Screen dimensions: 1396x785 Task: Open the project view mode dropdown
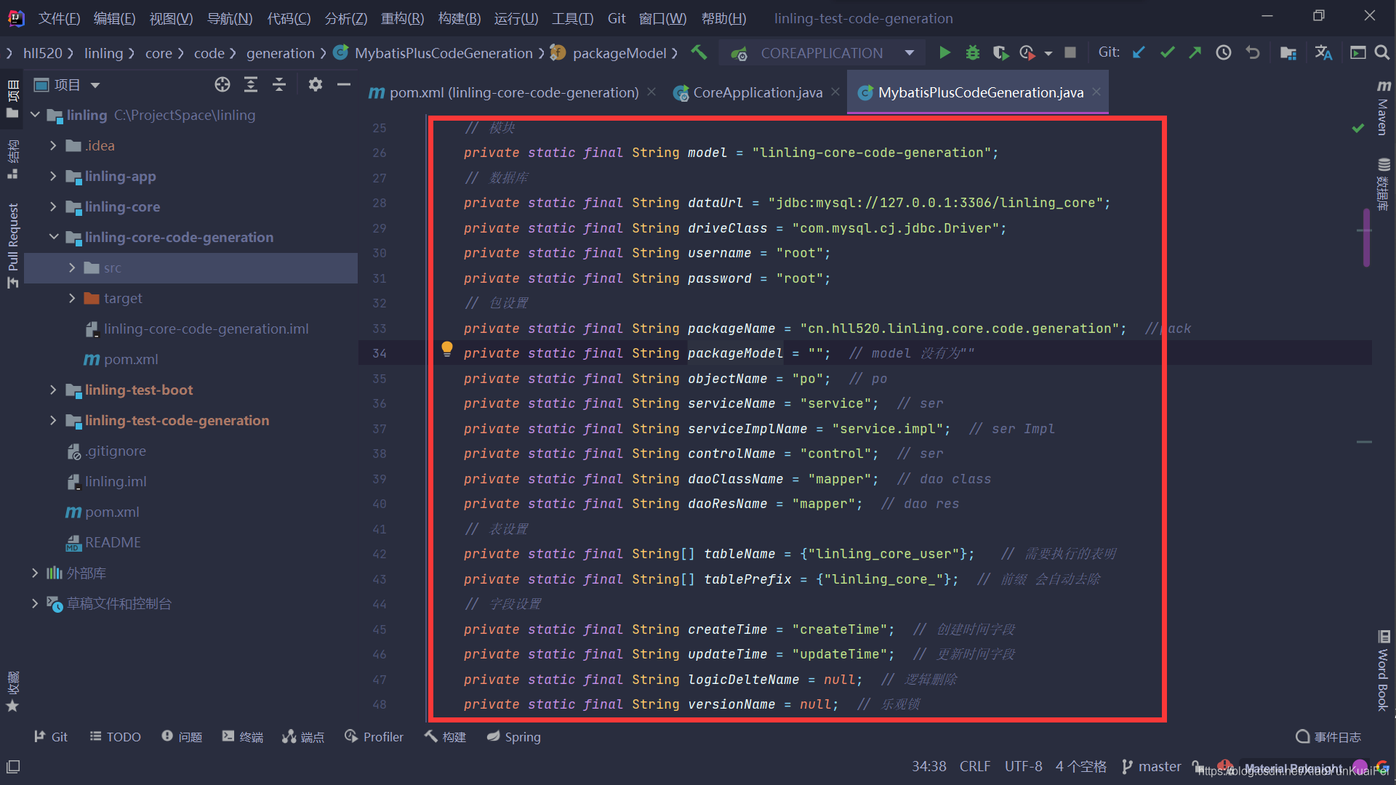pyautogui.click(x=95, y=85)
